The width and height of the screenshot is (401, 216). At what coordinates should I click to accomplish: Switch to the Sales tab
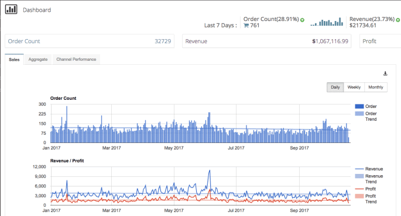(x=14, y=60)
